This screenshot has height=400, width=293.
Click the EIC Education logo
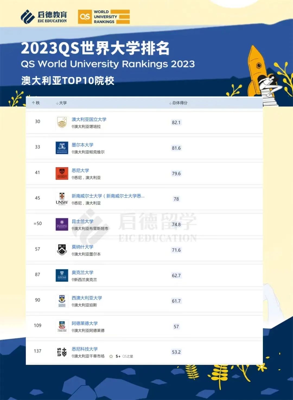click(x=44, y=17)
